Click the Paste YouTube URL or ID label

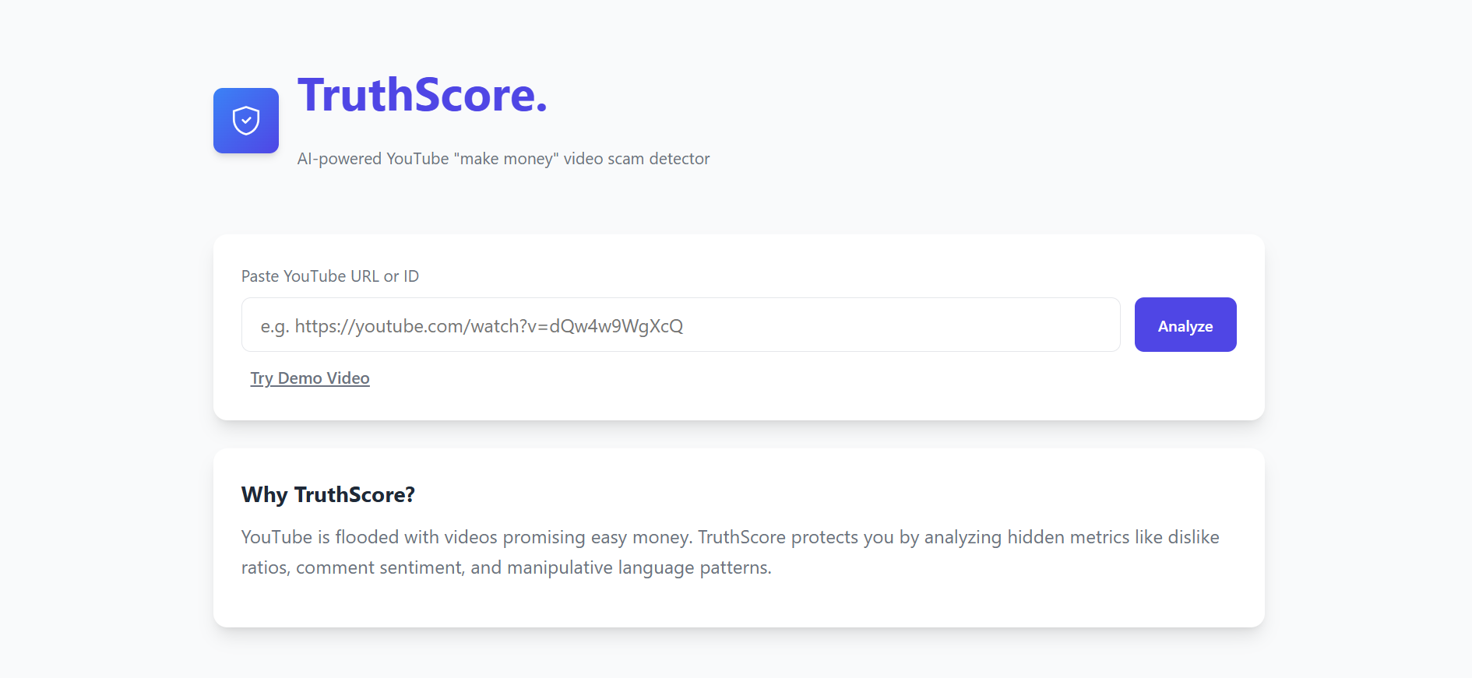click(x=330, y=276)
